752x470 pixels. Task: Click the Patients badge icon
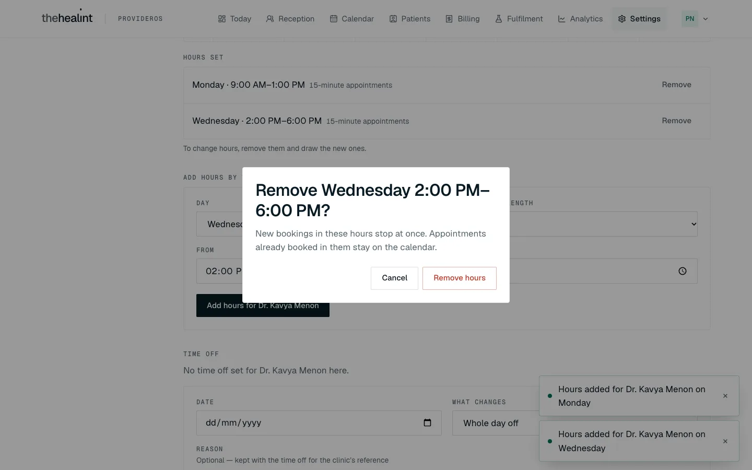point(393,19)
